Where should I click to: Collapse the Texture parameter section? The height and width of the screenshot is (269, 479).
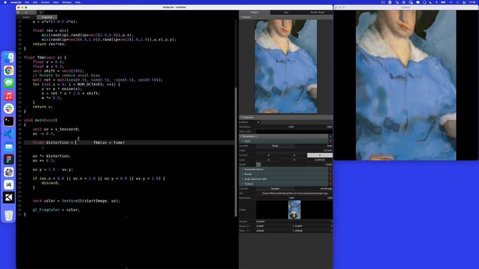pos(250,184)
